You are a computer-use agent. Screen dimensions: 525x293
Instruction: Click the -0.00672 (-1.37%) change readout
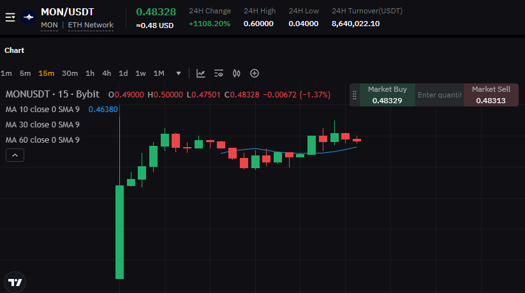click(297, 95)
